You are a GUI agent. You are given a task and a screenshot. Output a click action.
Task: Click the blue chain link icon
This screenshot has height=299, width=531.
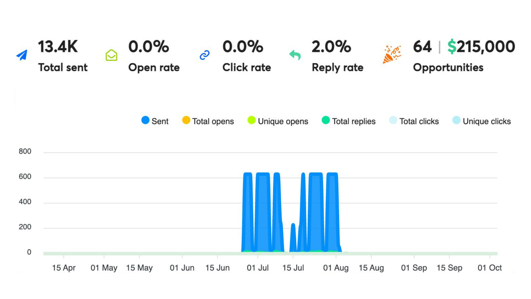(x=205, y=55)
